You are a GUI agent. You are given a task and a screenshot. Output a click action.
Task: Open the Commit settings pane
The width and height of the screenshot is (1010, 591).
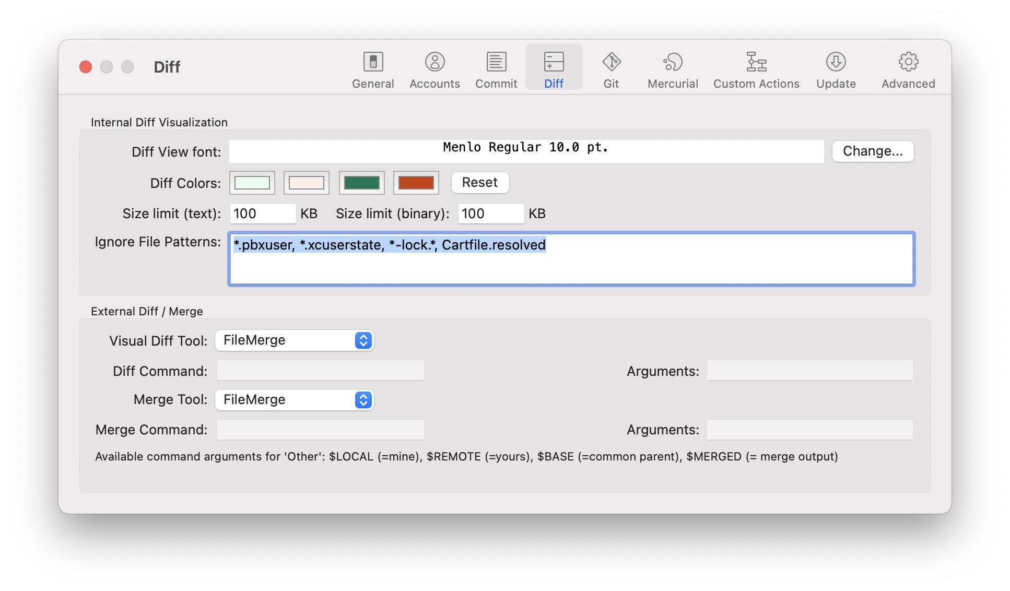tap(496, 69)
